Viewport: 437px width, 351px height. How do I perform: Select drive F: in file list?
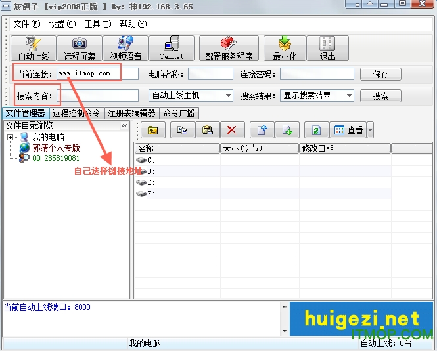coord(145,194)
